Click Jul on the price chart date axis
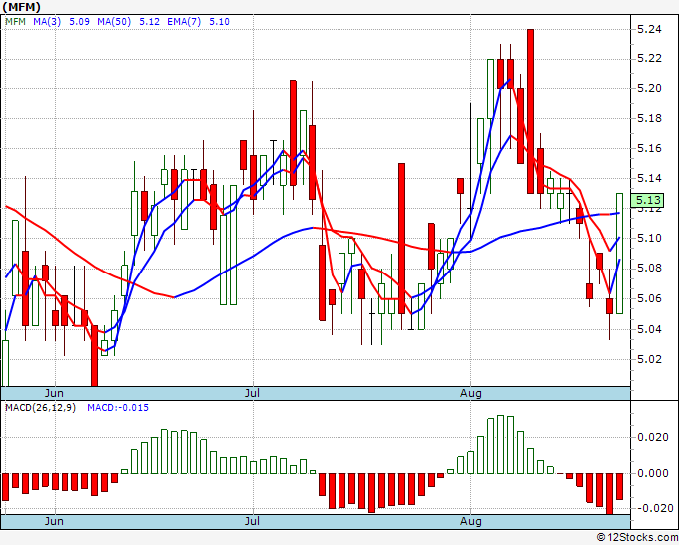Image resolution: width=679 pixels, height=545 pixels. tap(252, 393)
